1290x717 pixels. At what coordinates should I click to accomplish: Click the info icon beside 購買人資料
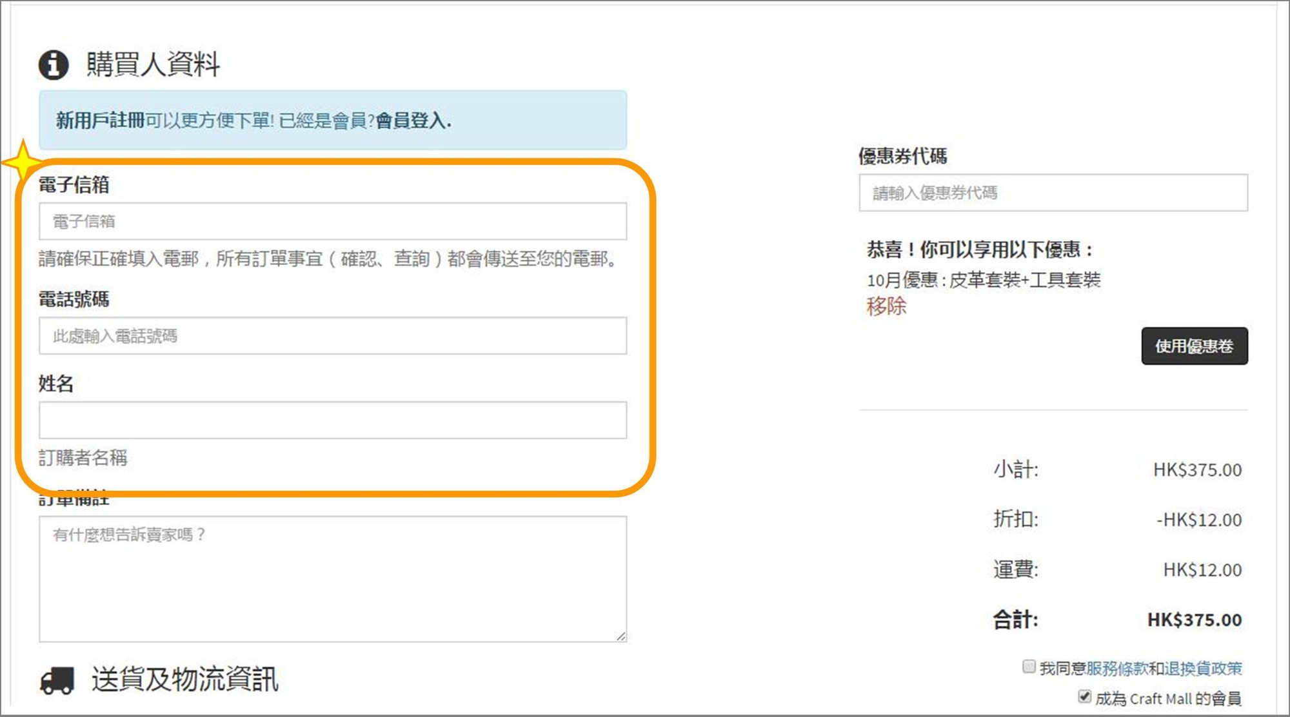coord(54,64)
